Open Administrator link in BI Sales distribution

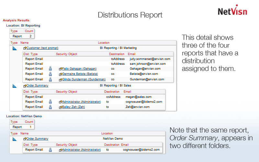pos(81,102)
